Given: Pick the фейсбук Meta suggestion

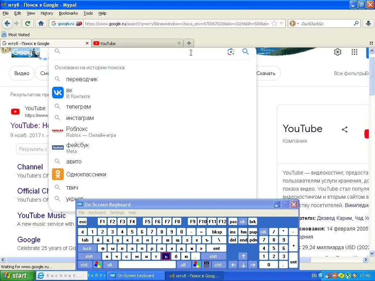Looking at the screenshot, I should click(152, 148).
